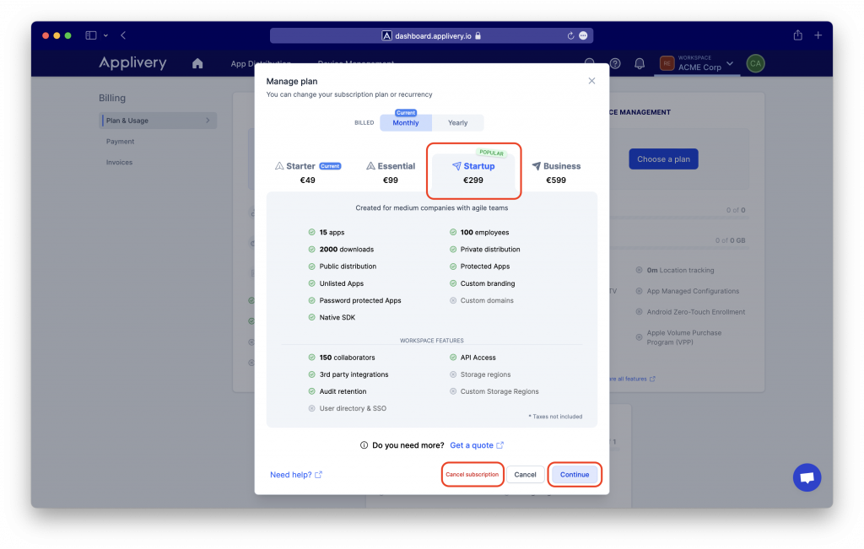This screenshot has height=549, width=864.
Task: Open Invoices in Billing sidebar
Action: click(x=119, y=163)
